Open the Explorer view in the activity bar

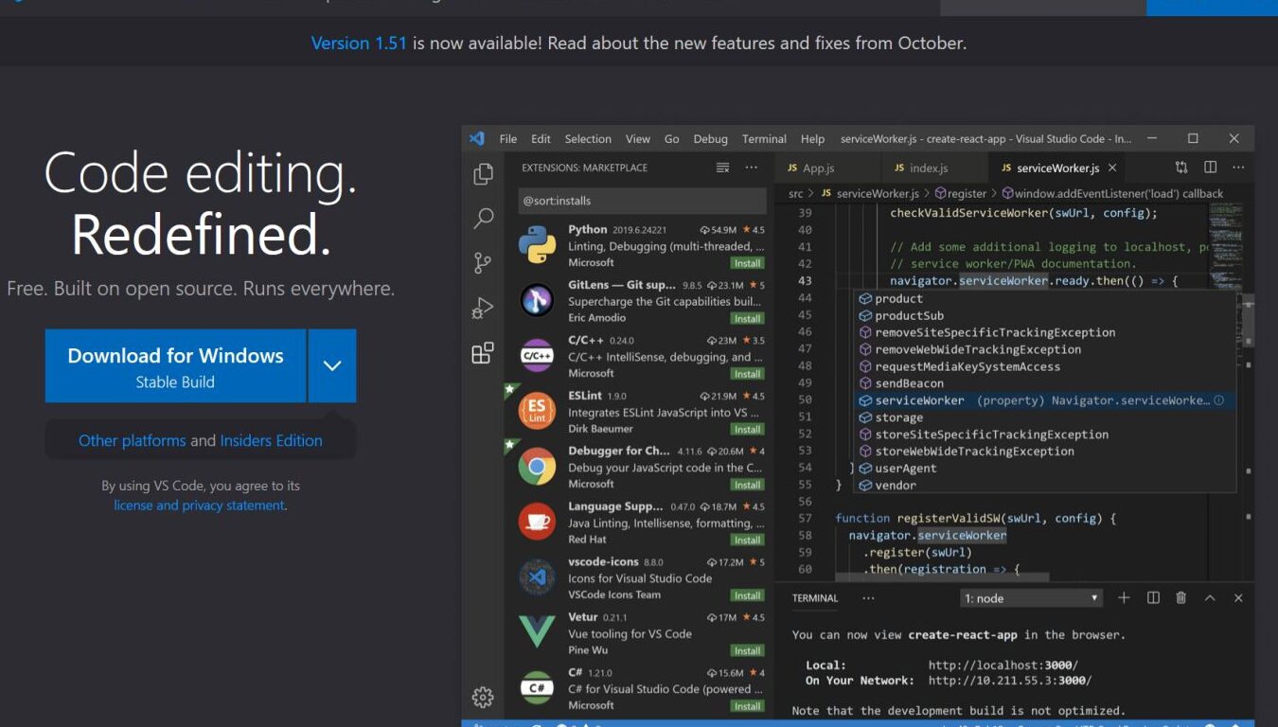(x=483, y=174)
